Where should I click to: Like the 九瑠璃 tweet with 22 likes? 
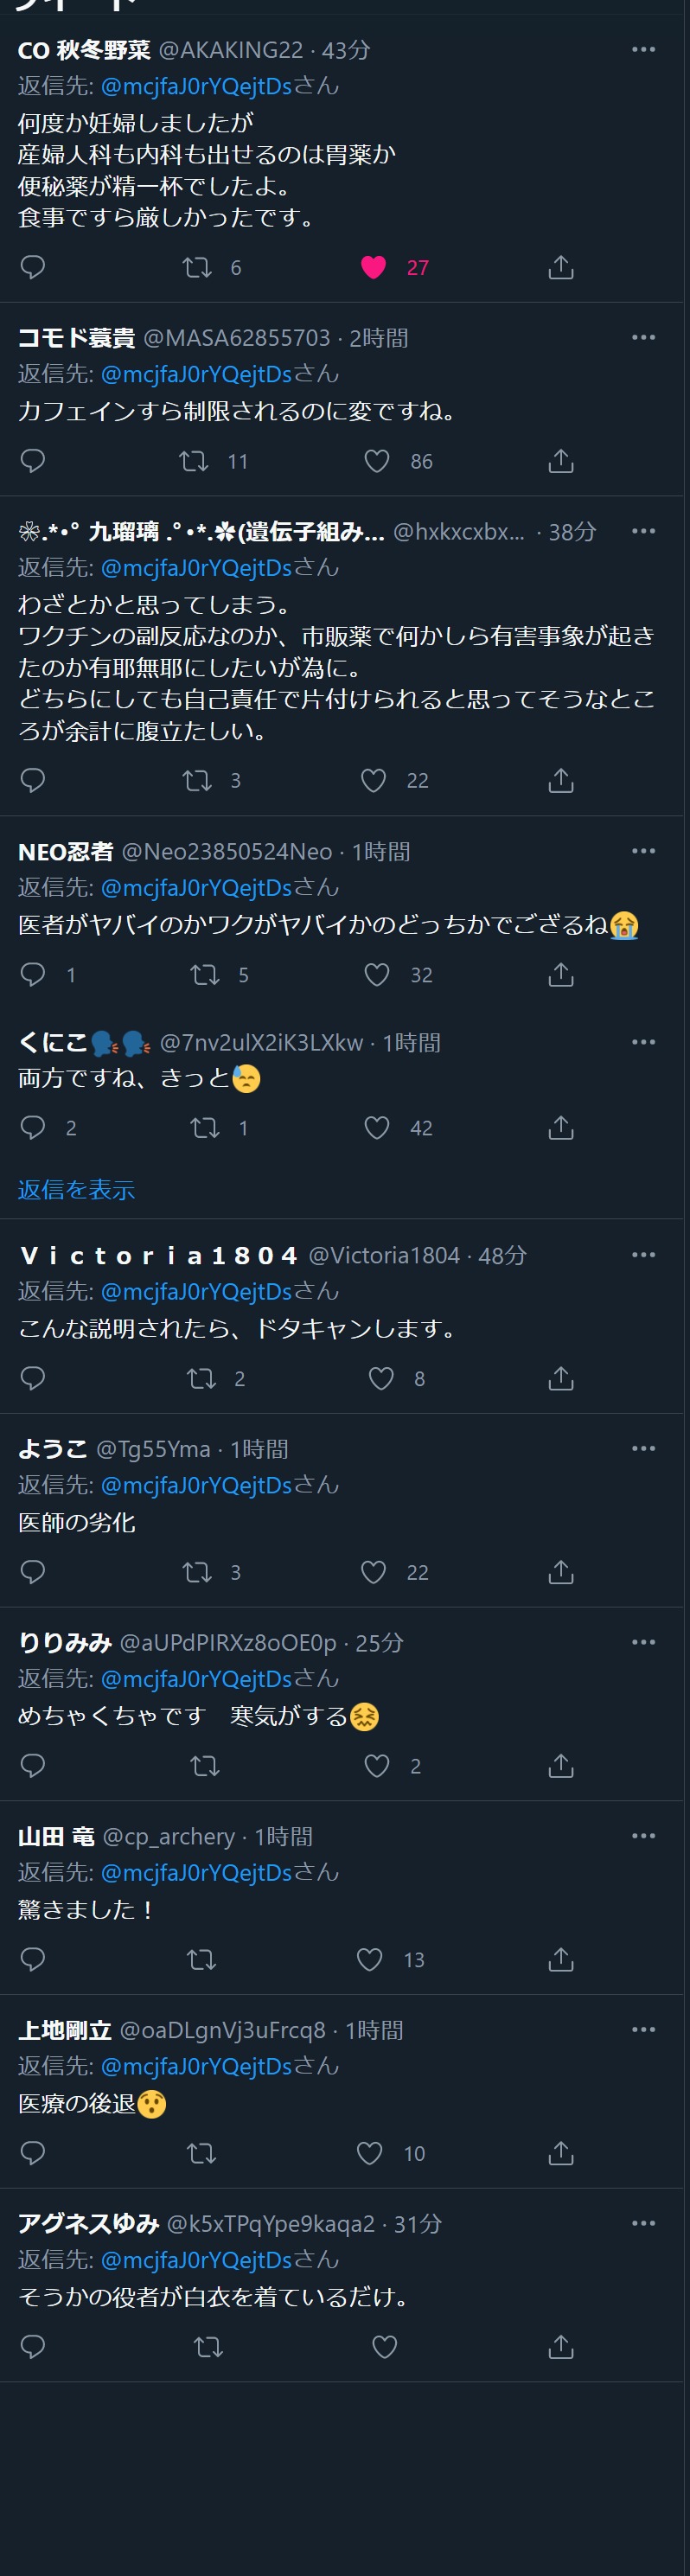tap(373, 780)
